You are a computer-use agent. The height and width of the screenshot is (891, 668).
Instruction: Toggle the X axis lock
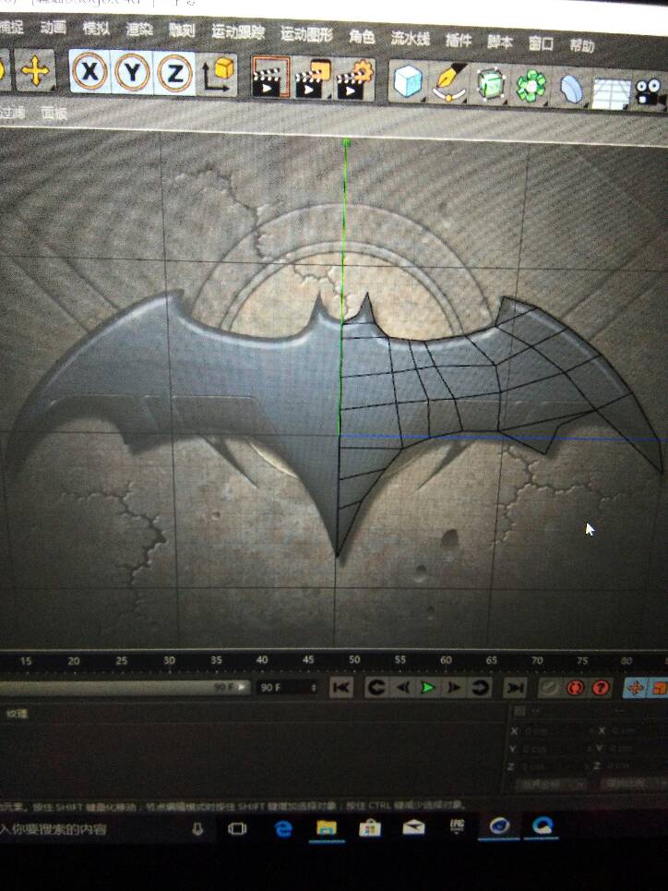(89, 72)
